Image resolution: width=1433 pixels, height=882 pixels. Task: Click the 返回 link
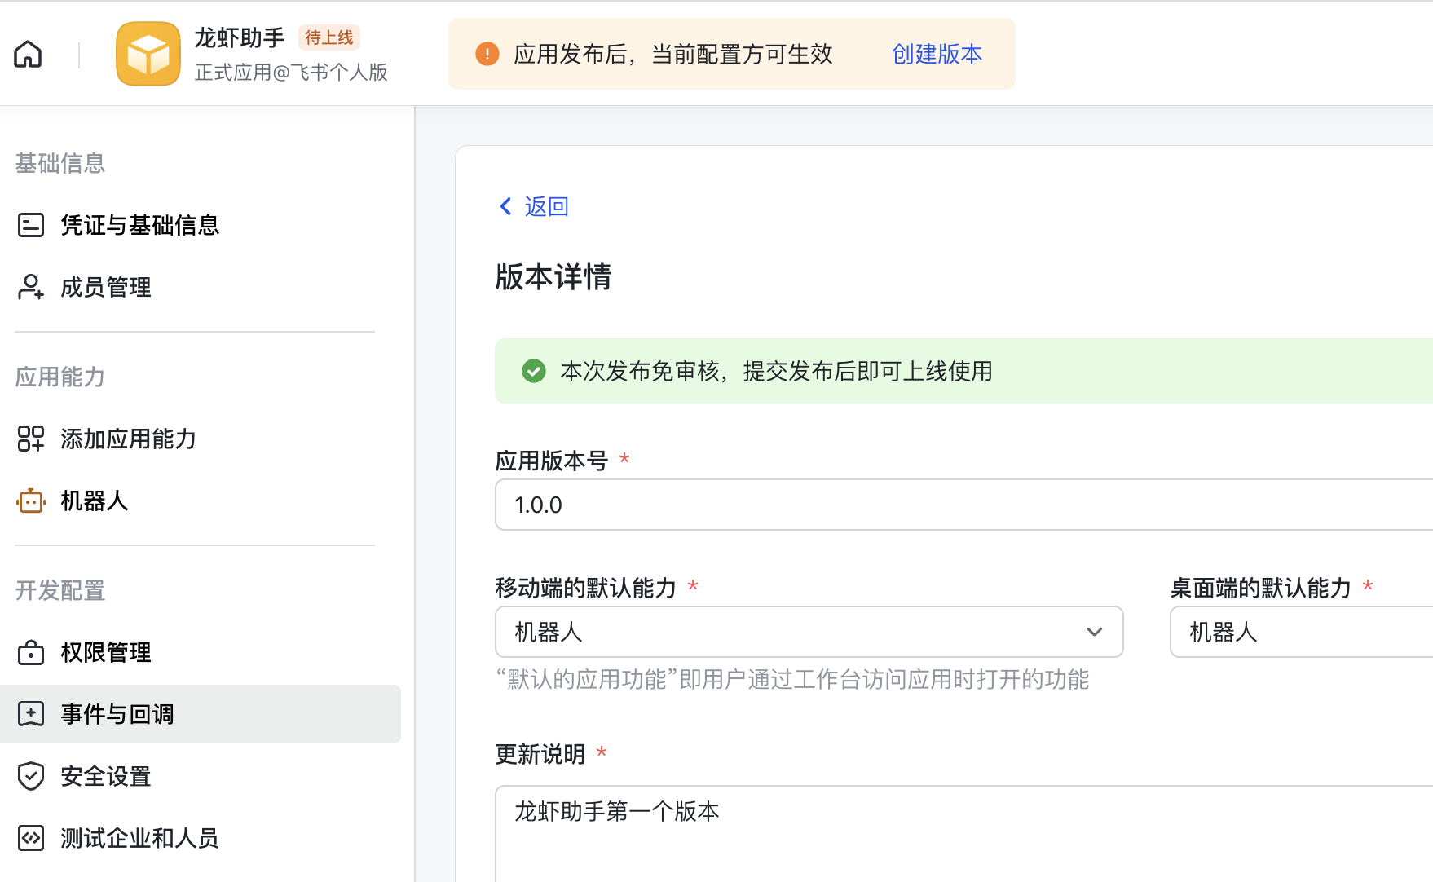point(545,206)
